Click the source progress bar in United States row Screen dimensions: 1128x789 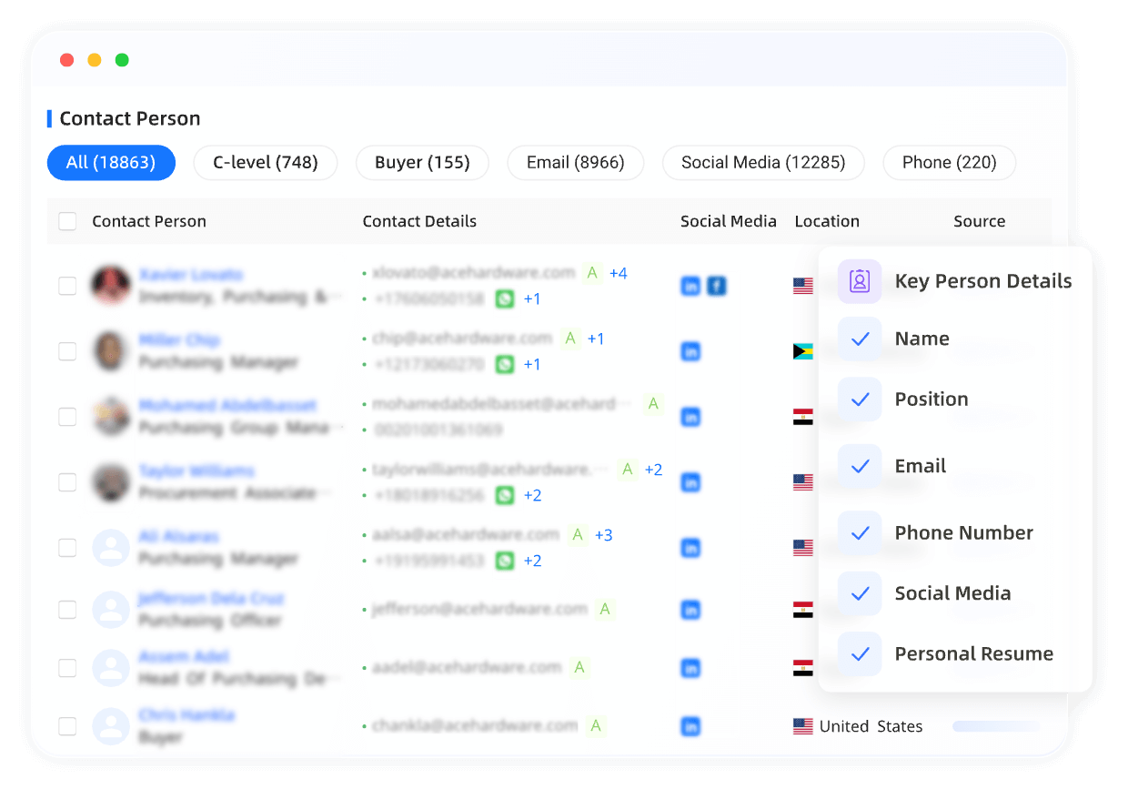tap(996, 726)
